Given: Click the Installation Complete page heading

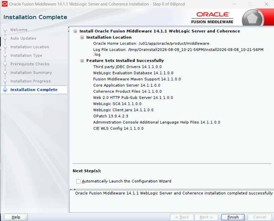Looking at the screenshot, I should point(35,17).
